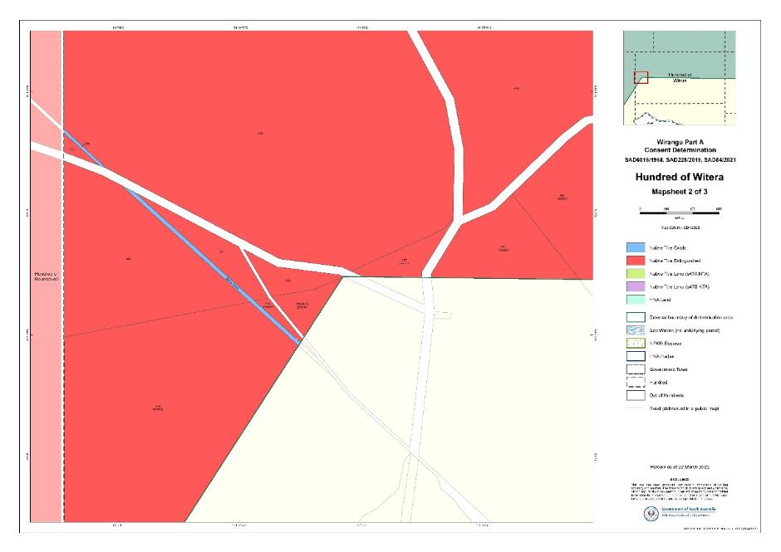This screenshot has width=781, height=552.
Task: Click the dashed Hundred legend symbol
Action: 636,383
